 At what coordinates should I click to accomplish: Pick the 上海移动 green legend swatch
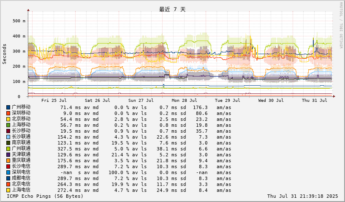8,126
